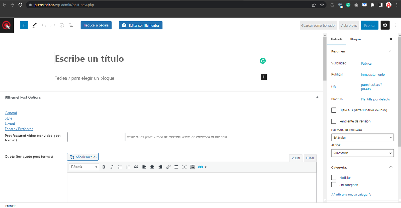Open the block inserter plus button
The width and height of the screenshot is (401, 208).
24,25
